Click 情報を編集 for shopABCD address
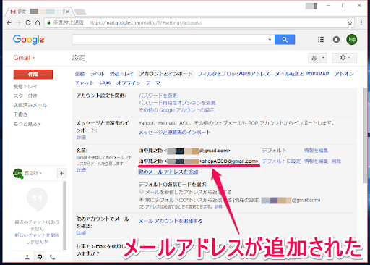 [x=316, y=161]
